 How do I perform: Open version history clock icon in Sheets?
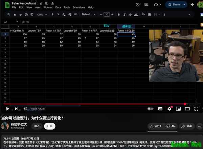(137, 5)
